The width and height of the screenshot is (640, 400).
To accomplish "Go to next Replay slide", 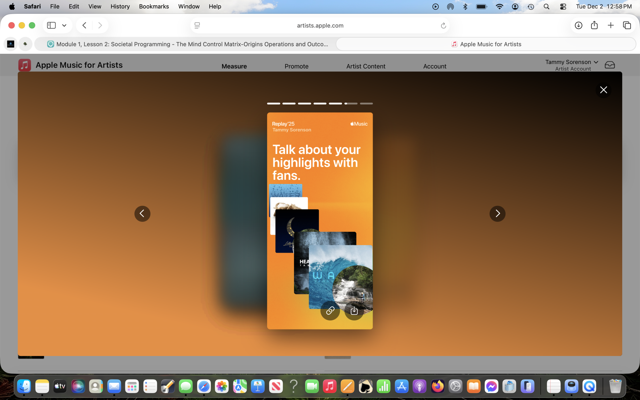I will coord(497,213).
